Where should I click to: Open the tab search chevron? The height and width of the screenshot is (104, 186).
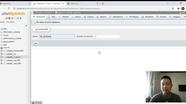(x=168, y=3)
